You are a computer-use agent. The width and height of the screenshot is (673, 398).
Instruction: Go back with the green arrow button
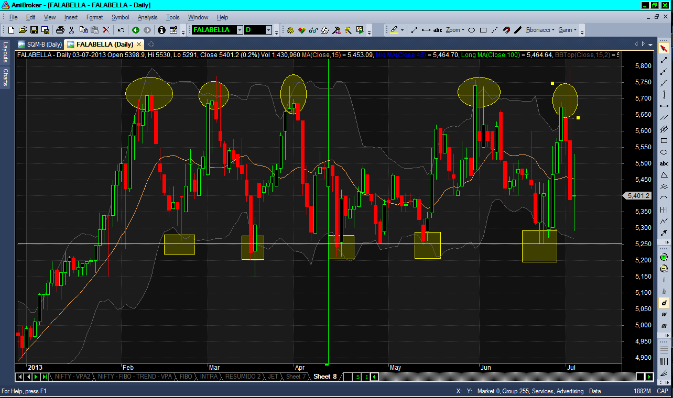tap(136, 30)
